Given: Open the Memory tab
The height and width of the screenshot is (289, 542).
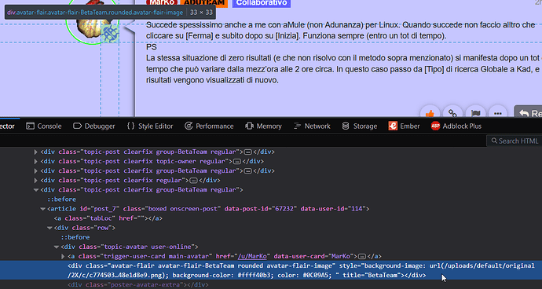Looking at the screenshot, I should (x=263, y=126).
